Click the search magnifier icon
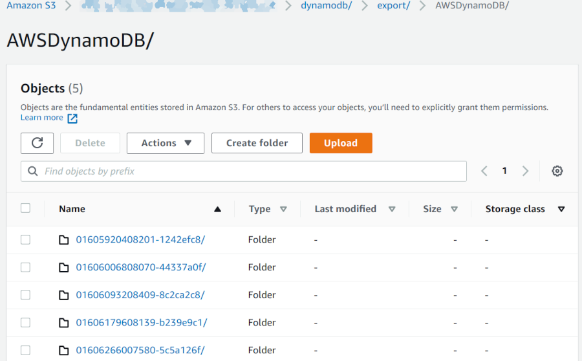This screenshot has width=582, height=361. [x=33, y=171]
